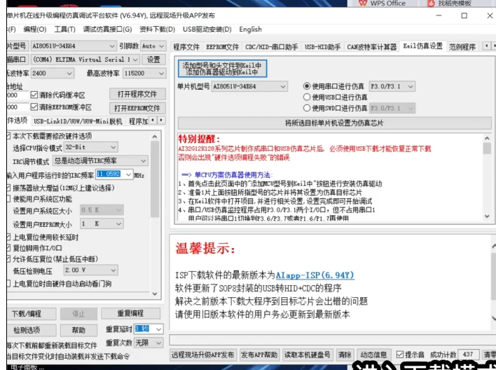The image size is (496, 370).
Task: Select the Keil仿真设置 tab
Action: coord(422,46)
